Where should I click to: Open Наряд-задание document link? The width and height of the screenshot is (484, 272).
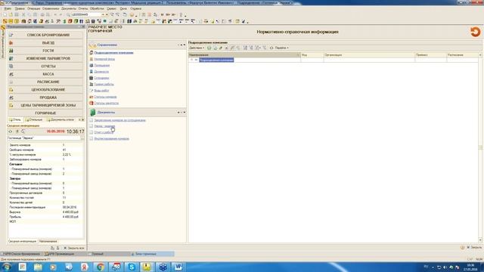[x=104, y=126]
